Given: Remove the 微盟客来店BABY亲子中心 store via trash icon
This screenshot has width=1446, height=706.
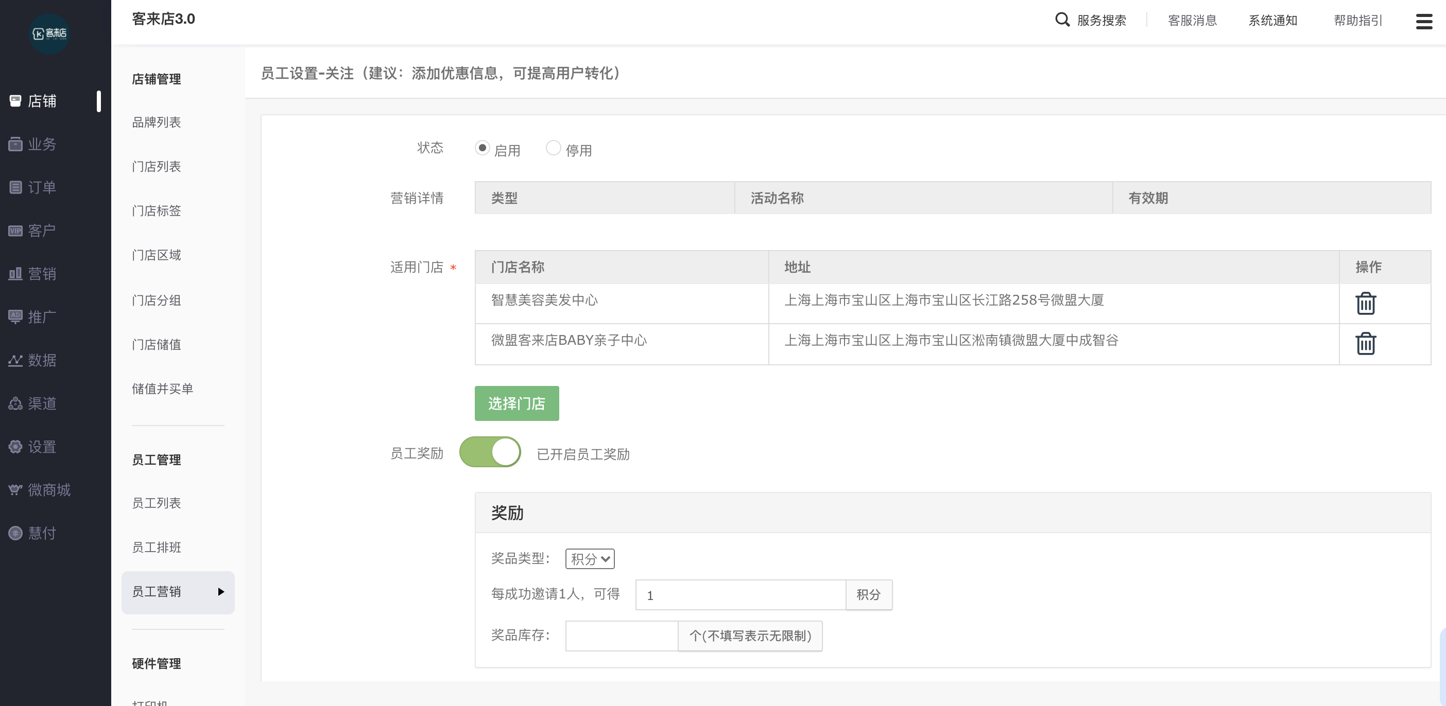Looking at the screenshot, I should (1365, 343).
